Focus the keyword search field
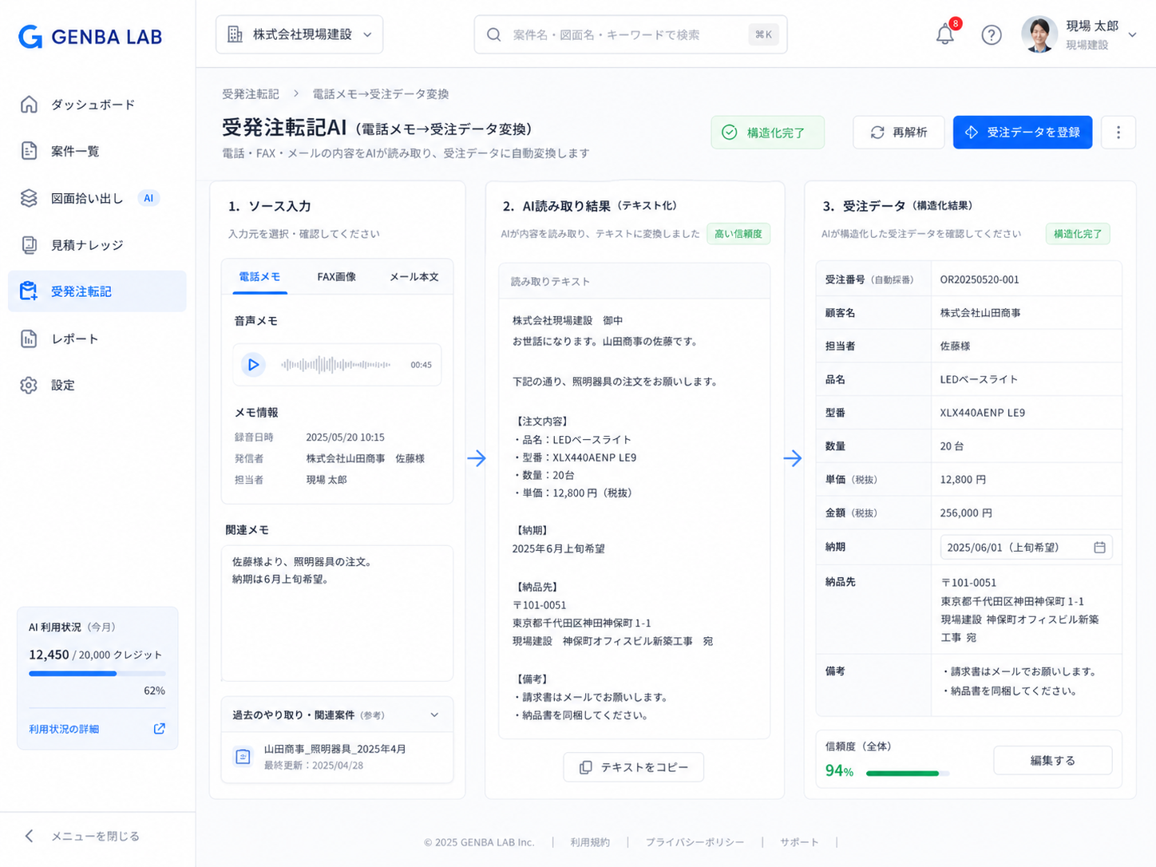The height and width of the screenshot is (867, 1156). click(631, 34)
